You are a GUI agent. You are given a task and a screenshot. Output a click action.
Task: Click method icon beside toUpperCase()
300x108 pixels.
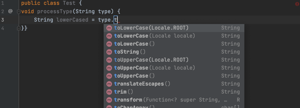[x=109, y=76]
